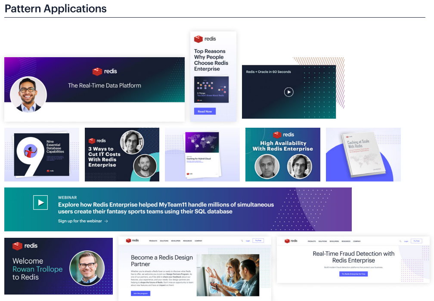Select the Caching at Scale With Redis book thumbnail
This screenshot has width=434, height=301.
[363, 154]
